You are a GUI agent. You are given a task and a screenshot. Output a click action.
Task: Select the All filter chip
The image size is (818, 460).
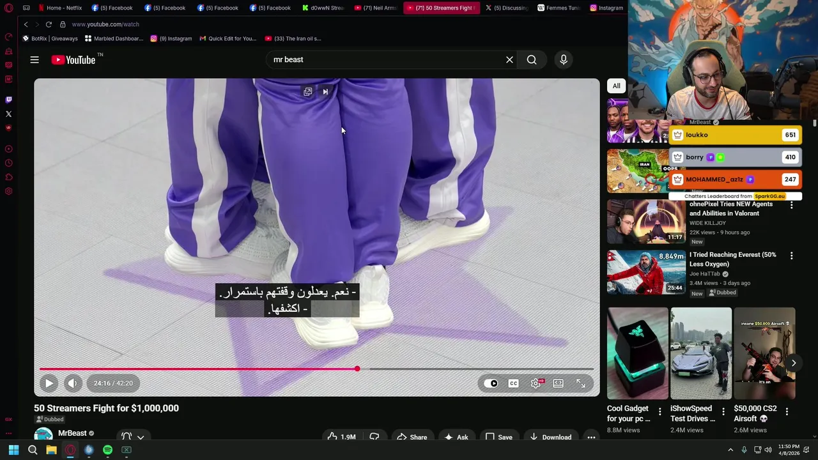pos(616,86)
